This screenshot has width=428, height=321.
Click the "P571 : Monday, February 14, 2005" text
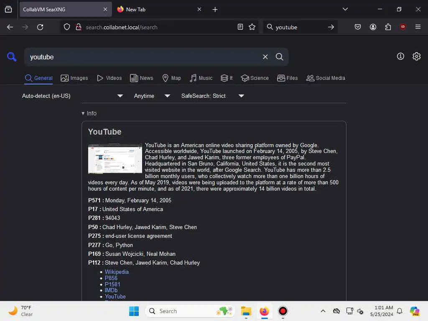pos(130,200)
